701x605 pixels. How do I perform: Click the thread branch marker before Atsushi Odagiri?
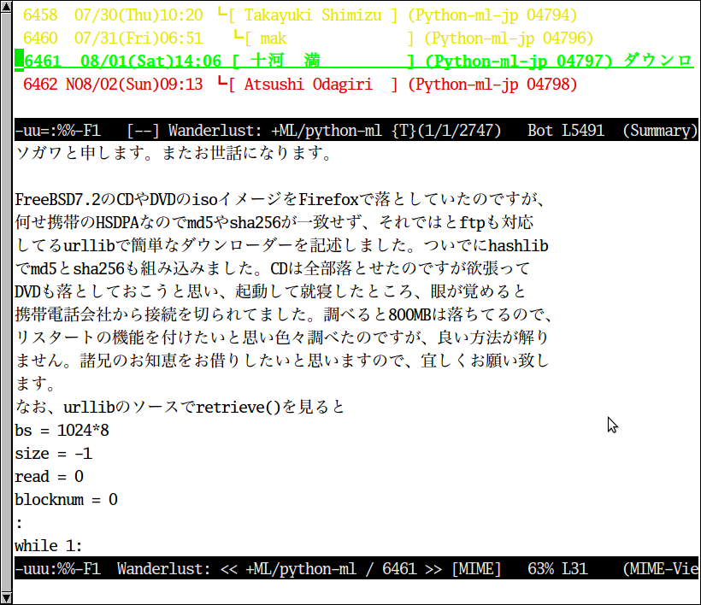222,82
